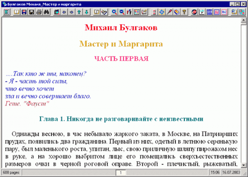Click the 15:06 time in status bar
The height and width of the screenshot is (177, 248).
pyautogui.click(x=215, y=172)
